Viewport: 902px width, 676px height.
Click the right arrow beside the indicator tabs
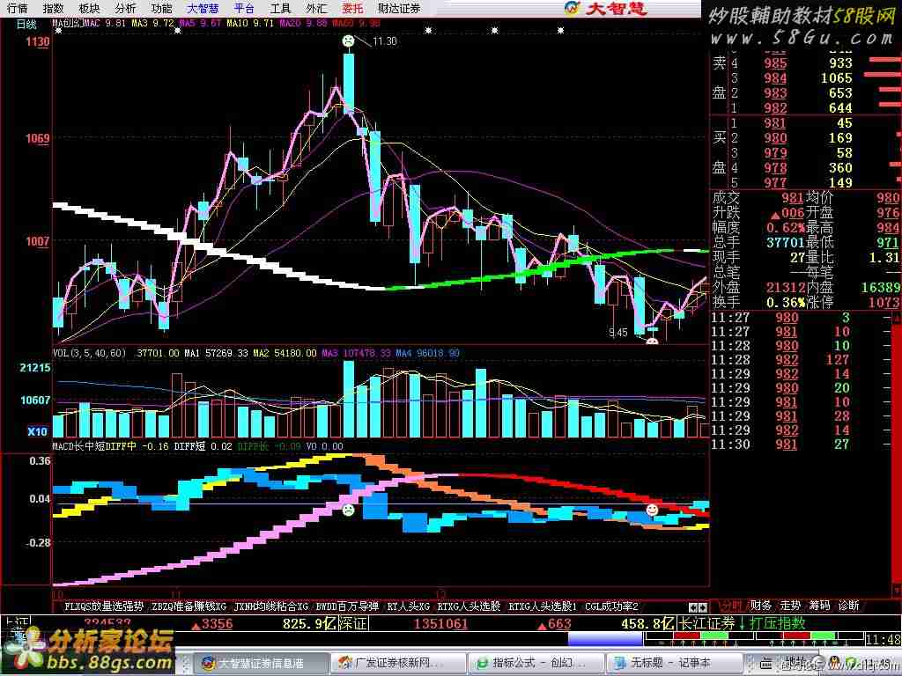(702, 607)
